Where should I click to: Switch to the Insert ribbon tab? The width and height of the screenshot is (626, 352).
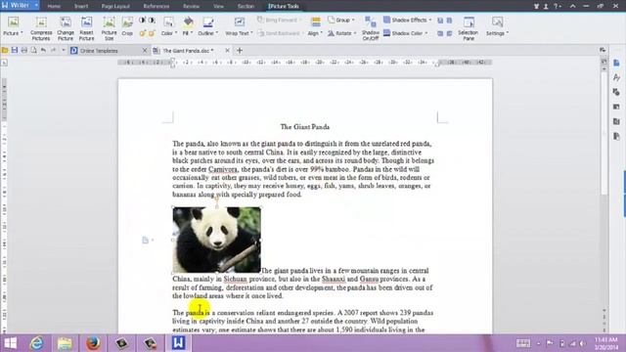coord(81,7)
